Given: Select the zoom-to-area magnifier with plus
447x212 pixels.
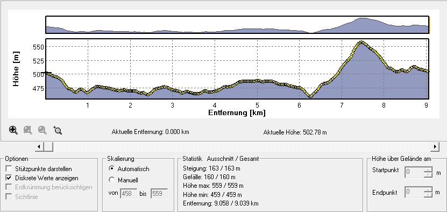Looking at the screenshot, I should (58, 130).
